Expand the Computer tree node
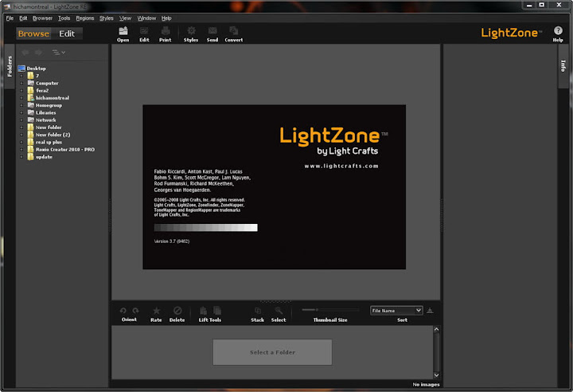Image resolution: width=573 pixels, height=392 pixels. [x=21, y=83]
